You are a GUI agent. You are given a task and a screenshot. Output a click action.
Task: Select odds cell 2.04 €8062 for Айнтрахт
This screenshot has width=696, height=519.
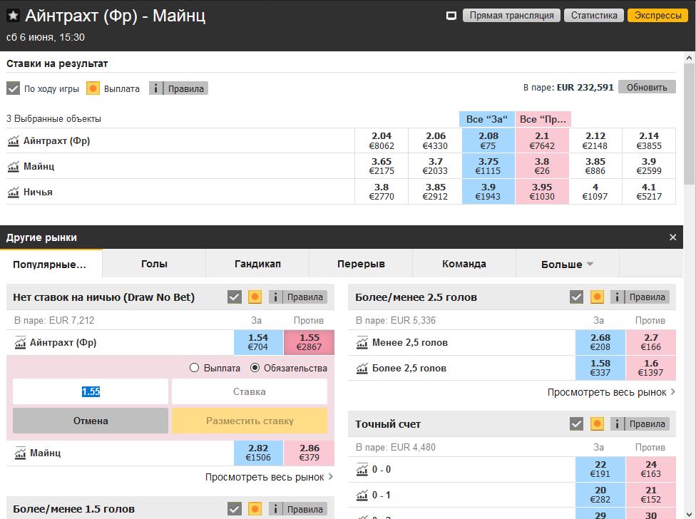point(382,140)
